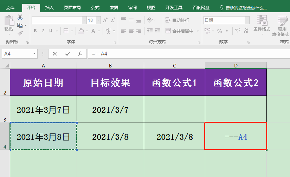
Task: Switch to the 数据 tab
Action: [114, 8]
